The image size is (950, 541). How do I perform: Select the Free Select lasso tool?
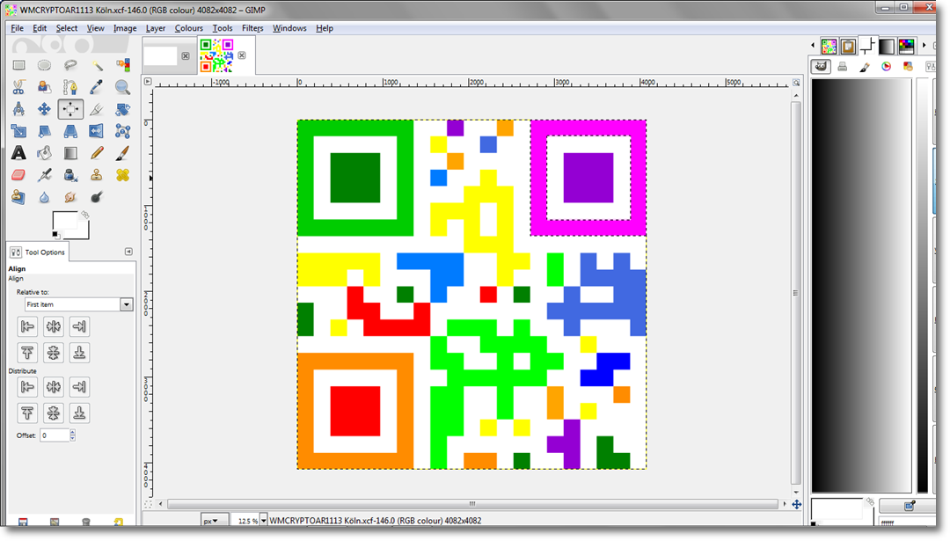[70, 65]
